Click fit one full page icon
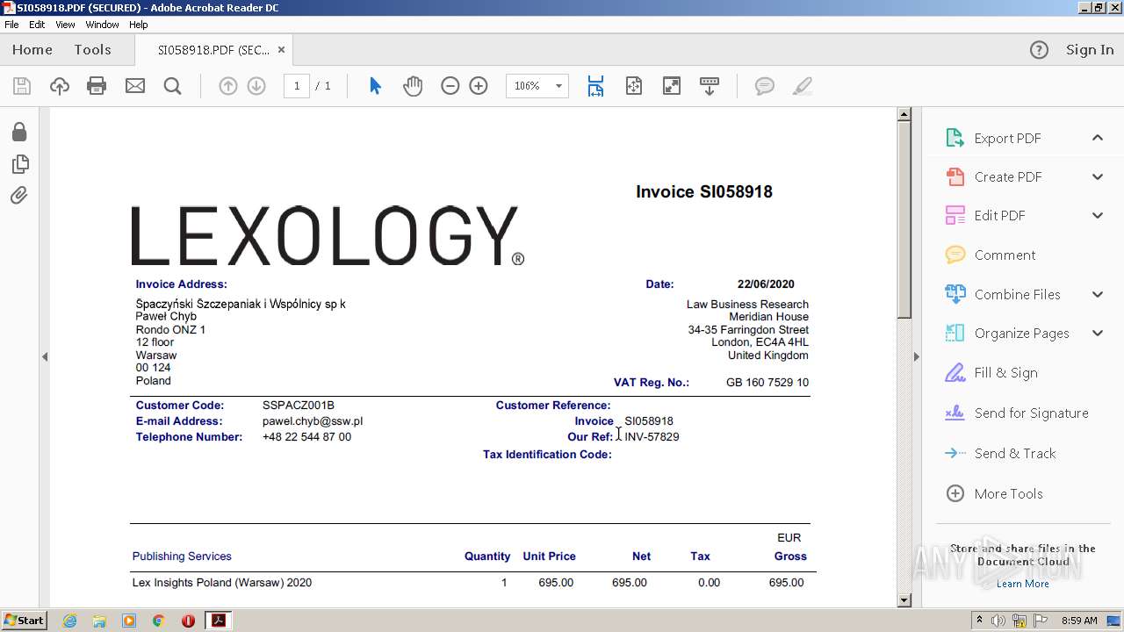 click(634, 86)
